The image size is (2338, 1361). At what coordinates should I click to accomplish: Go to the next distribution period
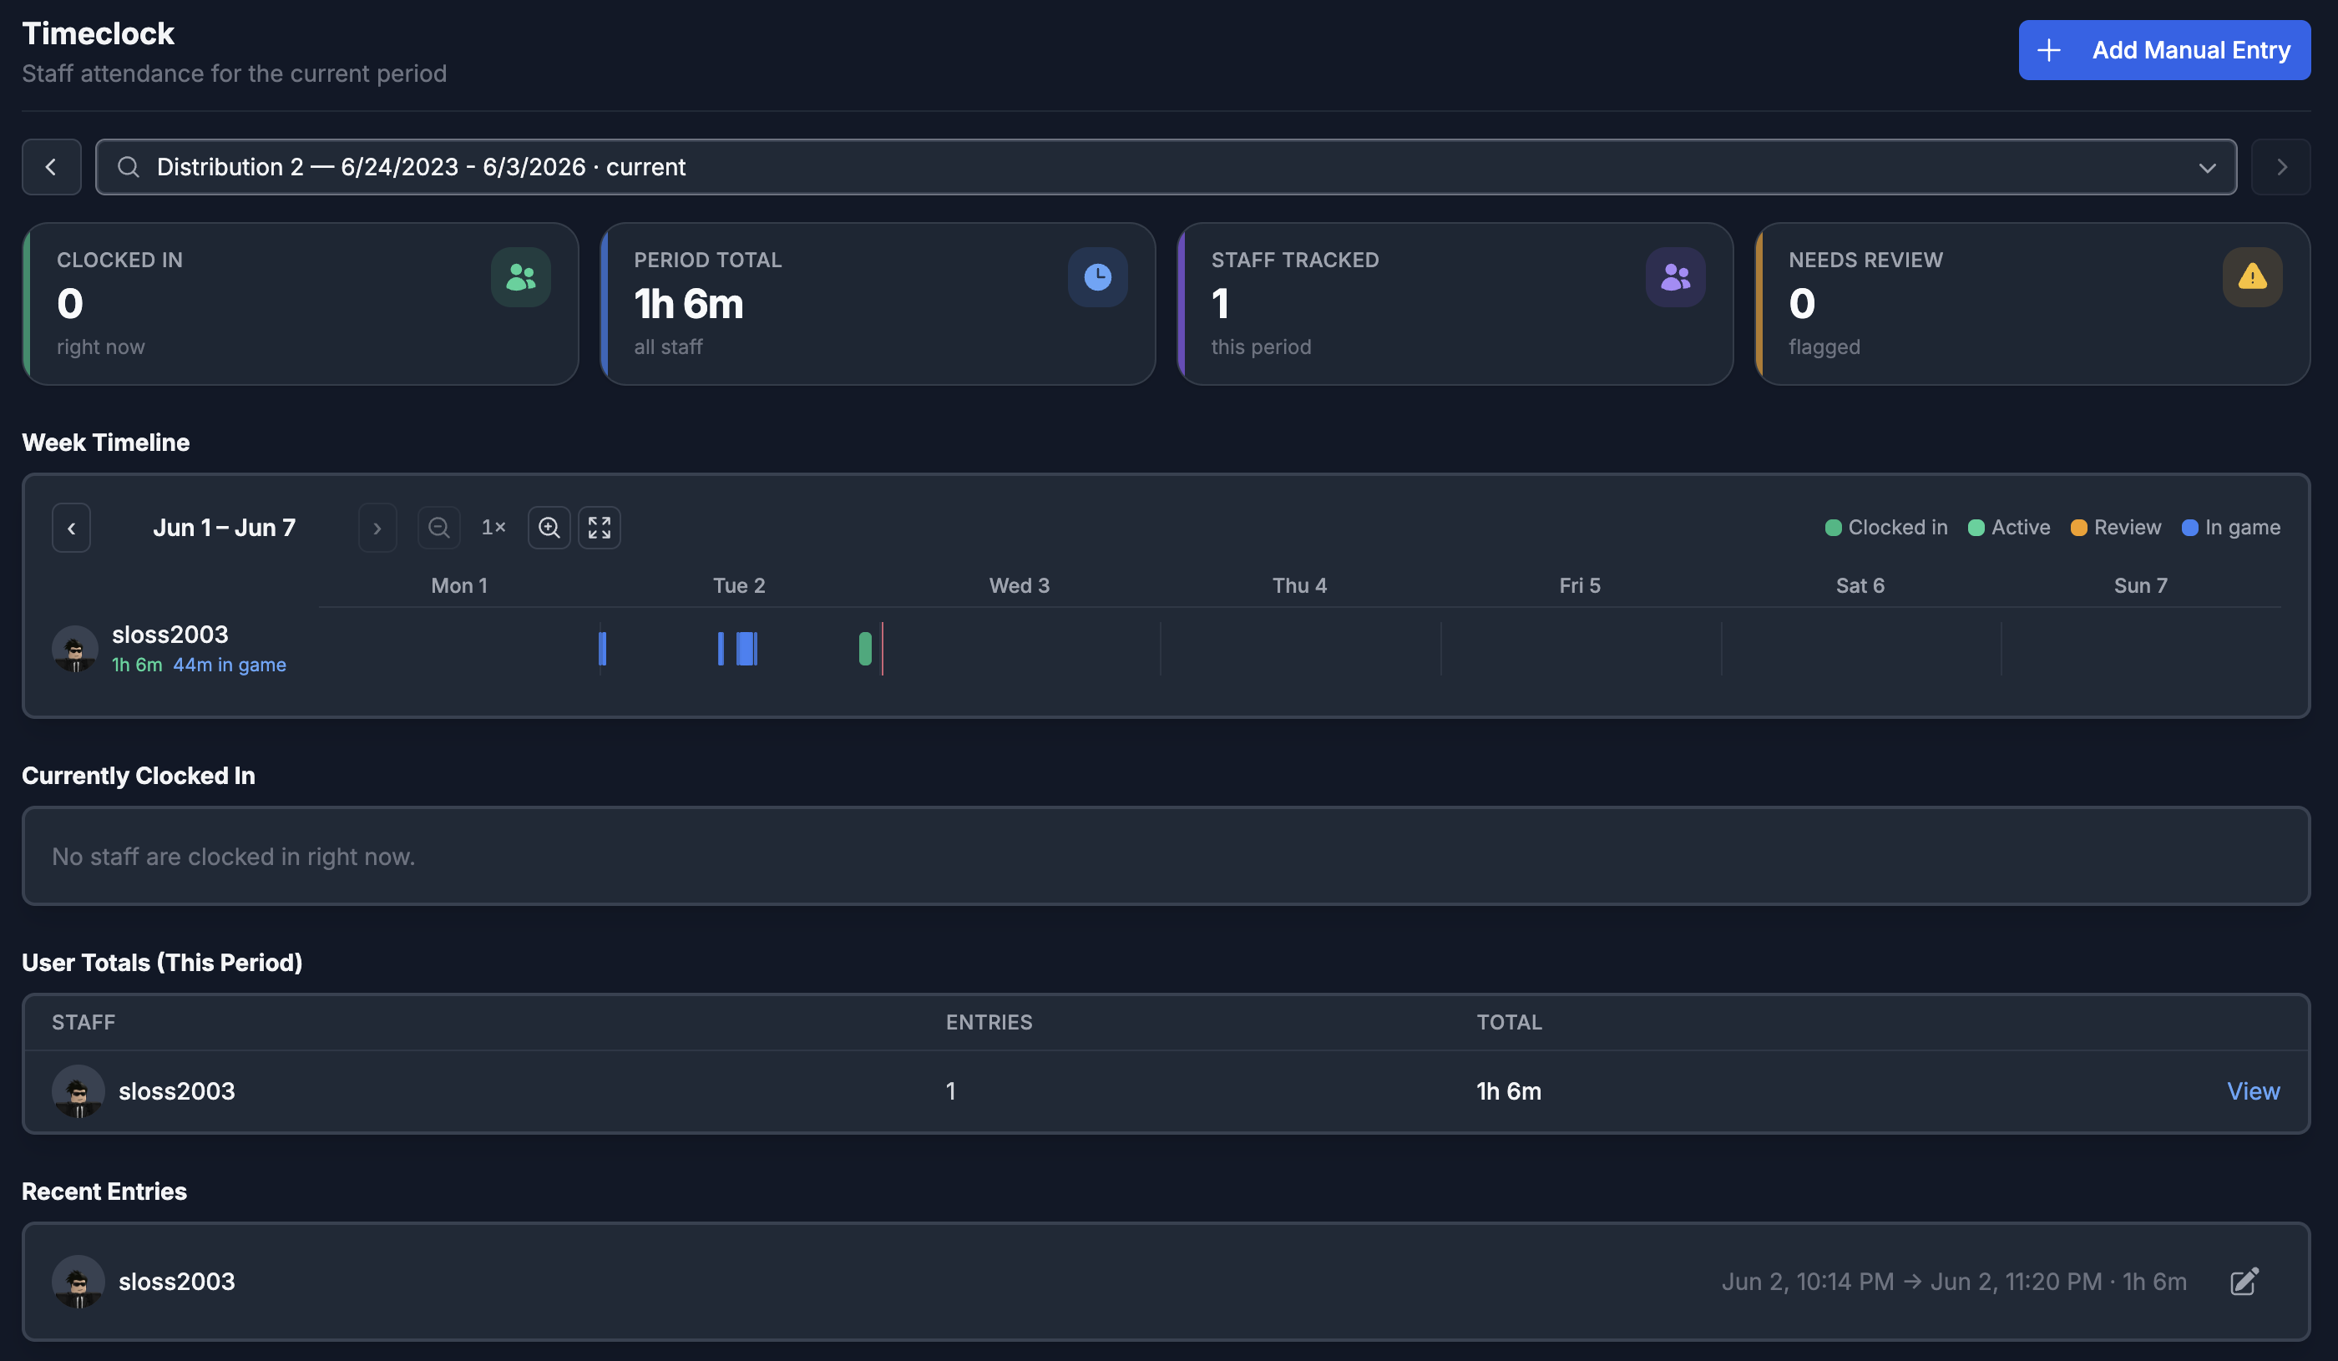click(x=2280, y=167)
